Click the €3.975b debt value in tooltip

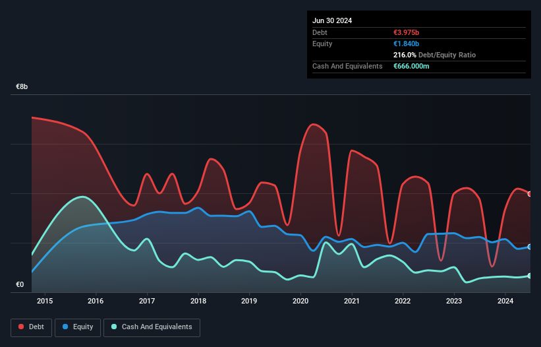[406, 32]
